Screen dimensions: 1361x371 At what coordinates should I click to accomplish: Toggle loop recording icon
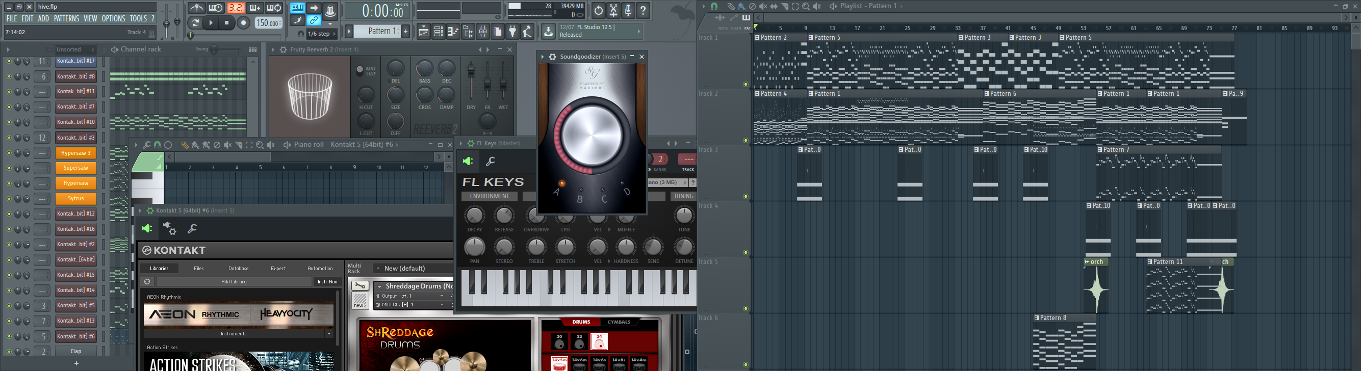point(274,8)
